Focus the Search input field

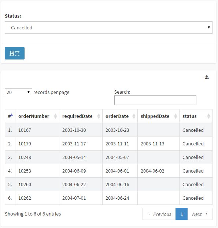(x=155, y=100)
